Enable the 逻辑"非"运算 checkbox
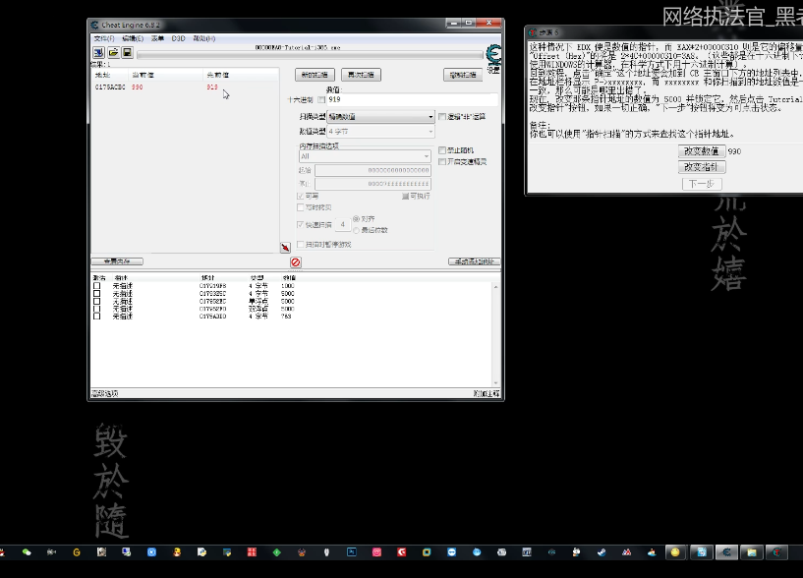The image size is (803, 578). (x=442, y=117)
